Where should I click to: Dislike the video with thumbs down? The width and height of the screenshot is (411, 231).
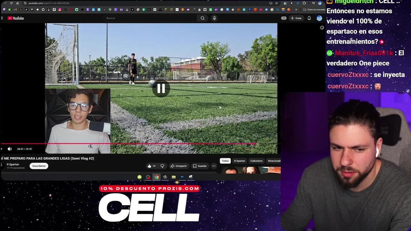point(162,166)
